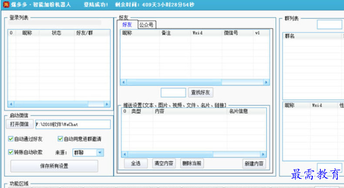
Task: Open the 来源 dropdown showing 群聊
Action: click(88, 153)
